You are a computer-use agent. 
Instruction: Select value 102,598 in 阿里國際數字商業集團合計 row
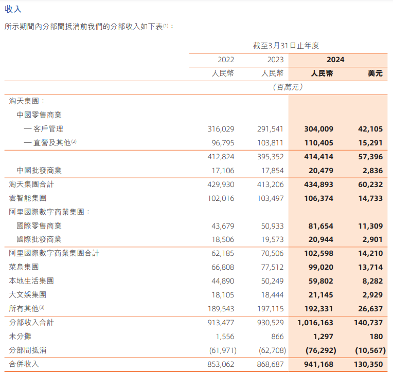click(x=319, y=253)
